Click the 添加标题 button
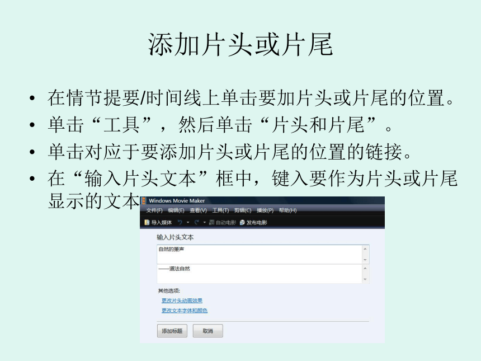This screenshot has width=481, height=361. [172, 331]
